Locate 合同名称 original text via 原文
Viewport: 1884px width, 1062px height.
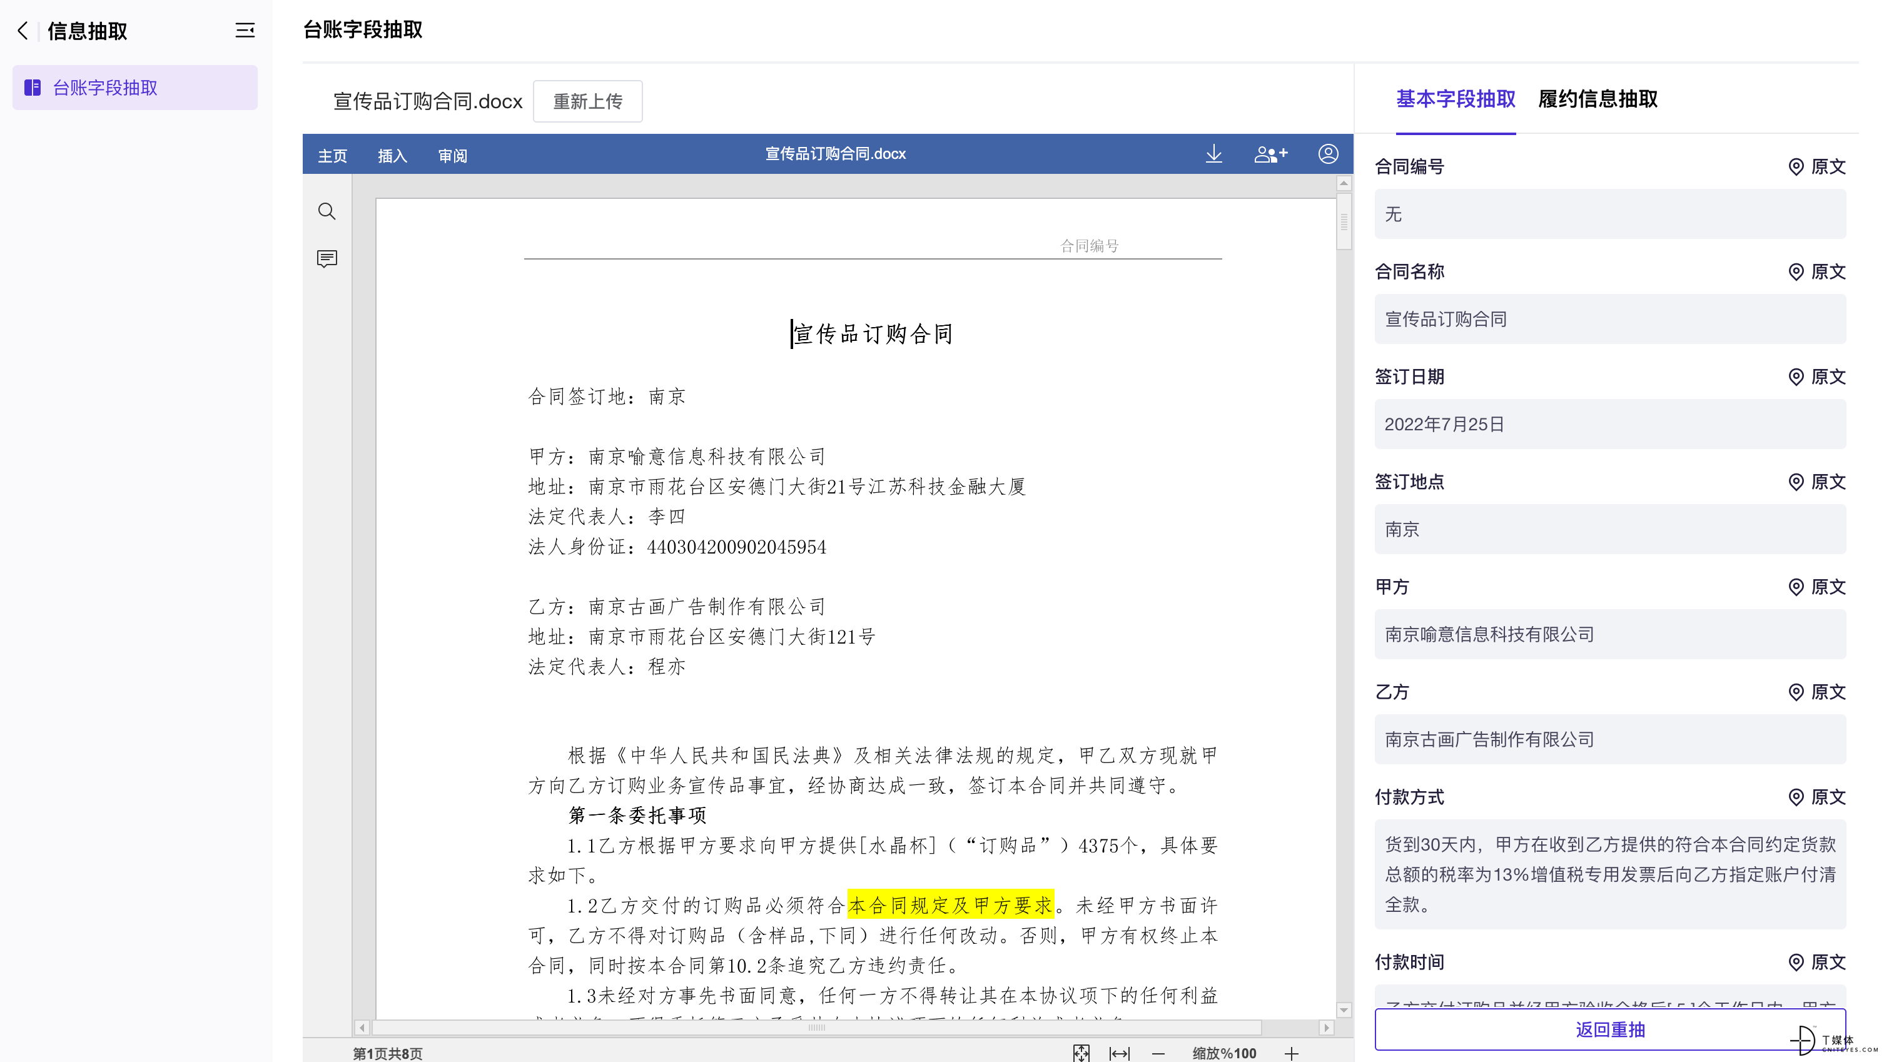[1816, 272]
